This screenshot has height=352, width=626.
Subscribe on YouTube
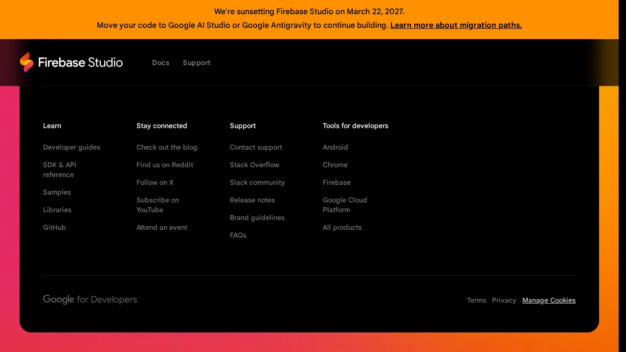click(x=157, y=205)
